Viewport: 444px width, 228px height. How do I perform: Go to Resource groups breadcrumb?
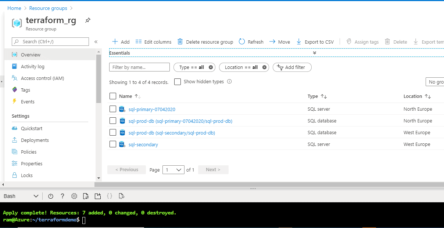tap(48, 8)
